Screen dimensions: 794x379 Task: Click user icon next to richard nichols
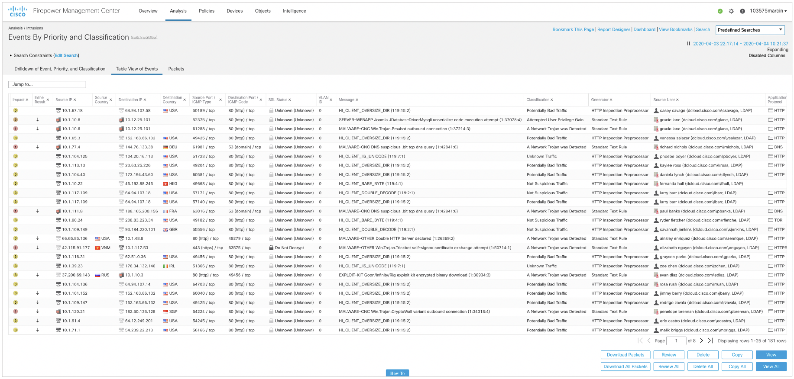(656, 147)
